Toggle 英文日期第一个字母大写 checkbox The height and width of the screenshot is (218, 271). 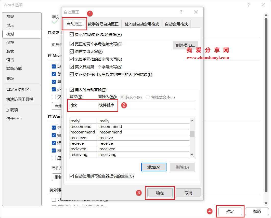tap(72, 67)
